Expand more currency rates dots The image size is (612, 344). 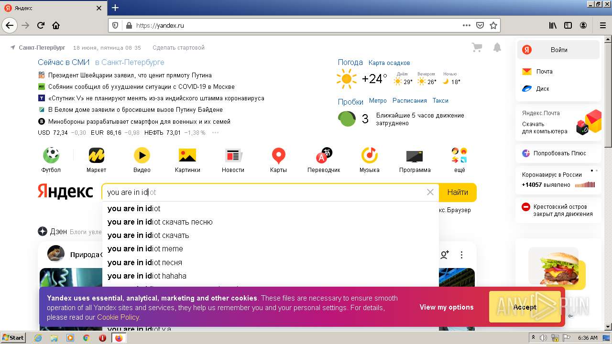pos(215,133)
